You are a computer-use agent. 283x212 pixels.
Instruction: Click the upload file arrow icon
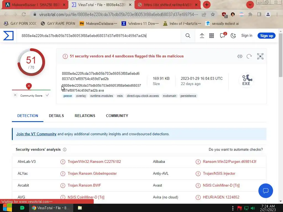pyautogui.click(x=202, y=36)
